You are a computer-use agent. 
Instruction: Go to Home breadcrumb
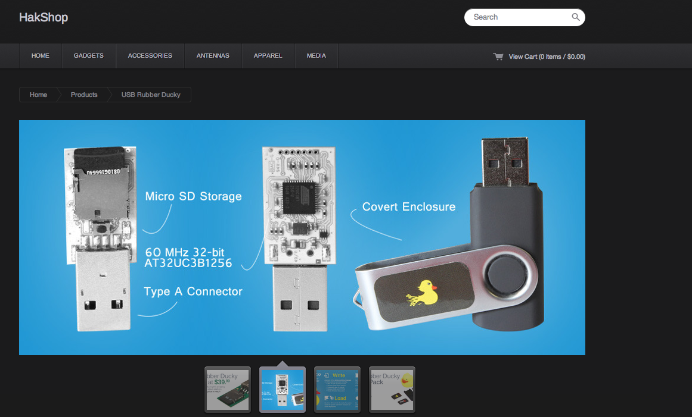tap(38, 95)
